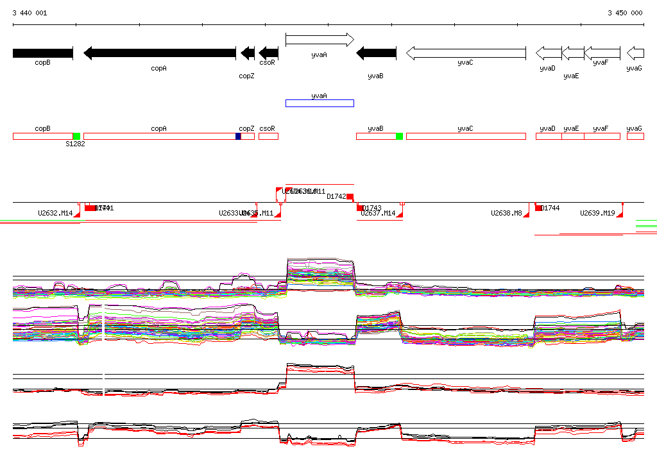Select the D1743 red square marker

[x=361, y=208]
